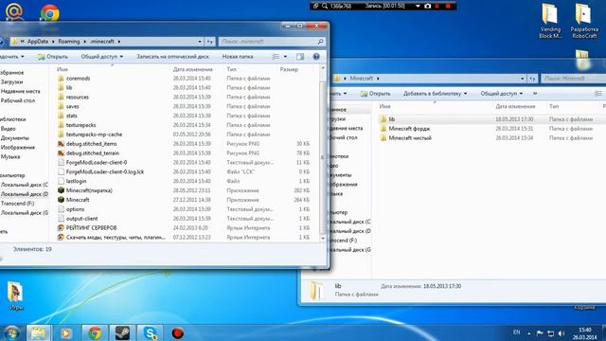Sort by Имя column in Minecraft window
Image resolution: width=606 pixels, height=341 pixels.
(385, 106)
